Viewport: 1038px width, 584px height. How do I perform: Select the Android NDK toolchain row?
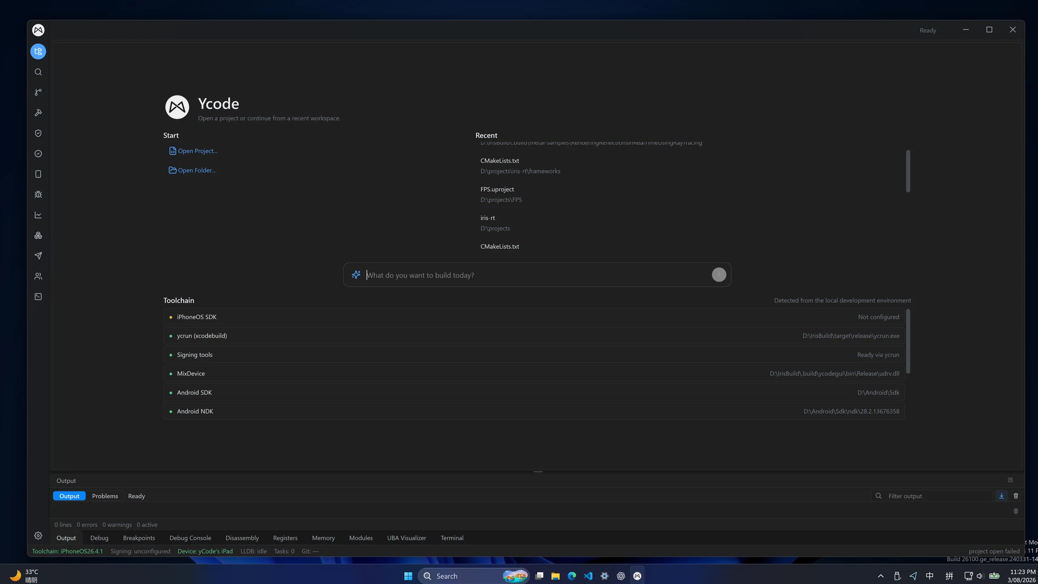(534, 411)
